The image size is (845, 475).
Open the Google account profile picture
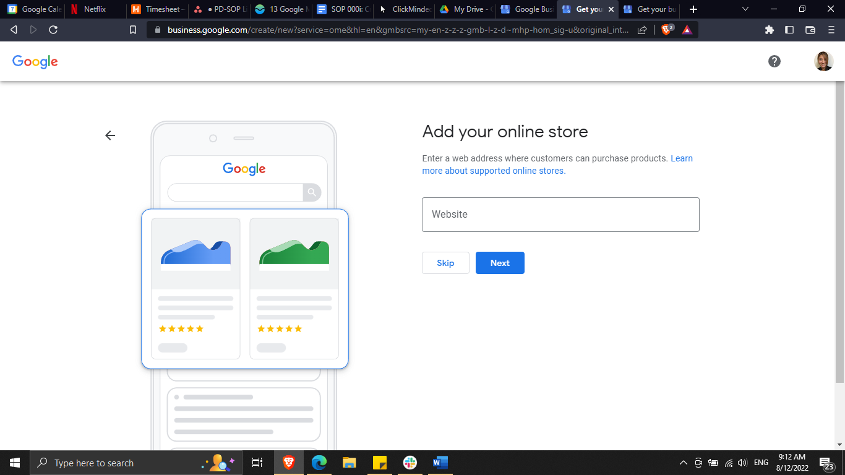coord(823,61)
